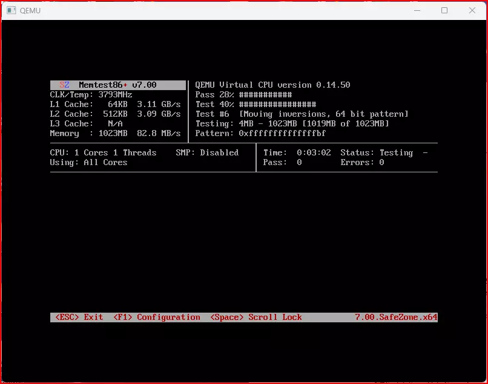Click the <Space> Scroll Lock option
The image size is (488, 384).
[x=256, y=317]
